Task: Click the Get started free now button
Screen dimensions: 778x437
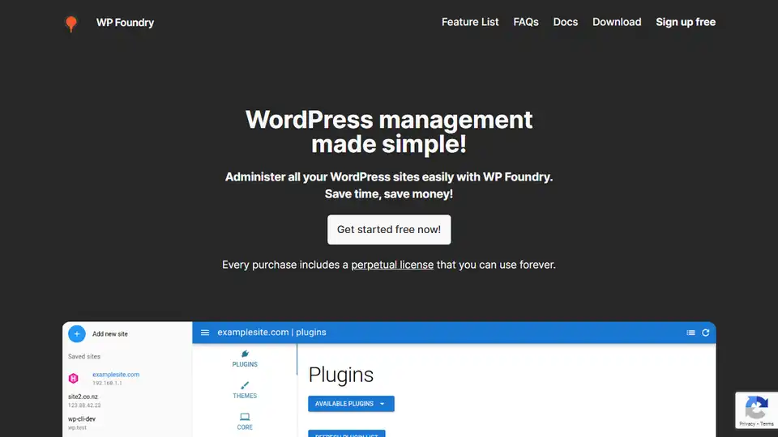Action: tap(389, 229)
